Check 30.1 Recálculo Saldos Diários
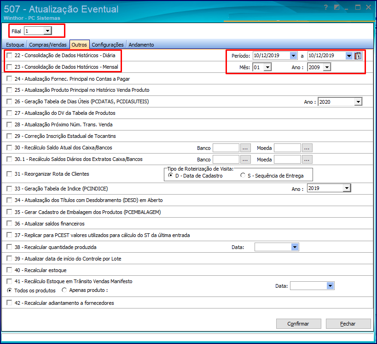This screenshot has height=344, width=377. tap(9, 159)
